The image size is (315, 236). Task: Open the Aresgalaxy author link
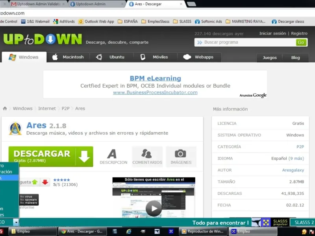click(293, 170)
